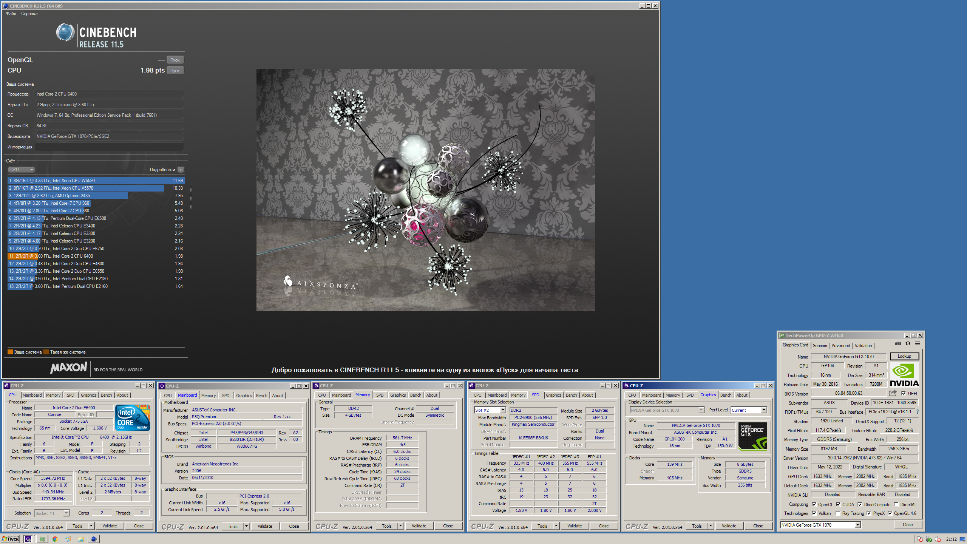This screenshot has width=967, height=544.
Task: Click the Подробности arrow icon in Cinebench
Action: pyautogui.click(x=181, y=170)
